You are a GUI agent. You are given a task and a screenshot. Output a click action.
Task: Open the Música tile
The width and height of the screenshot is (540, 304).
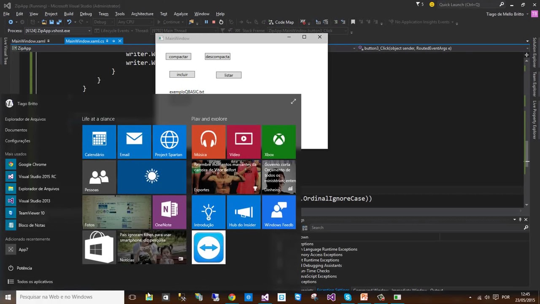(x=208, y=141)
